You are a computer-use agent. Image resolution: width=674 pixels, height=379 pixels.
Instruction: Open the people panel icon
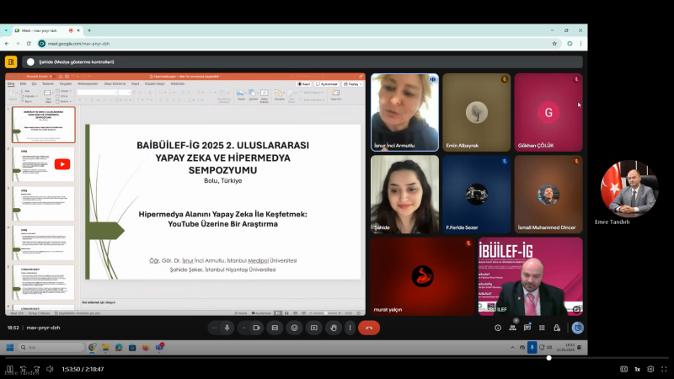pyautogui.click(x=512, y=328)
